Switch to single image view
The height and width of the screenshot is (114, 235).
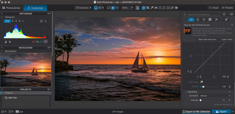tap(96, 8)
